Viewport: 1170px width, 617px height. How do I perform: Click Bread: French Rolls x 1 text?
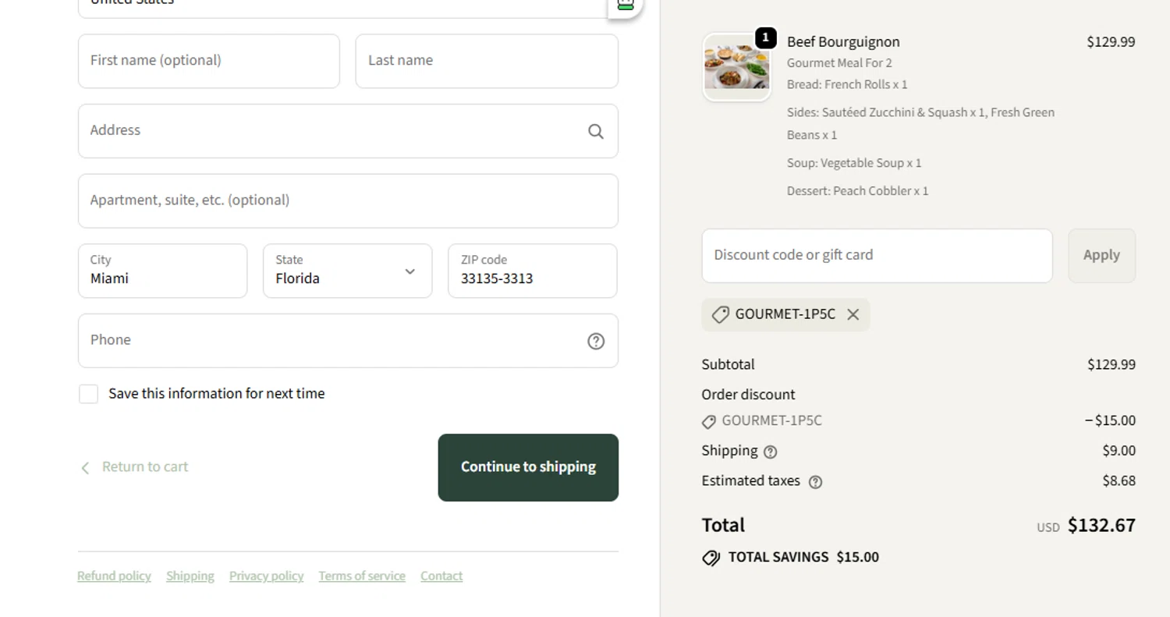tap(847, 84)
